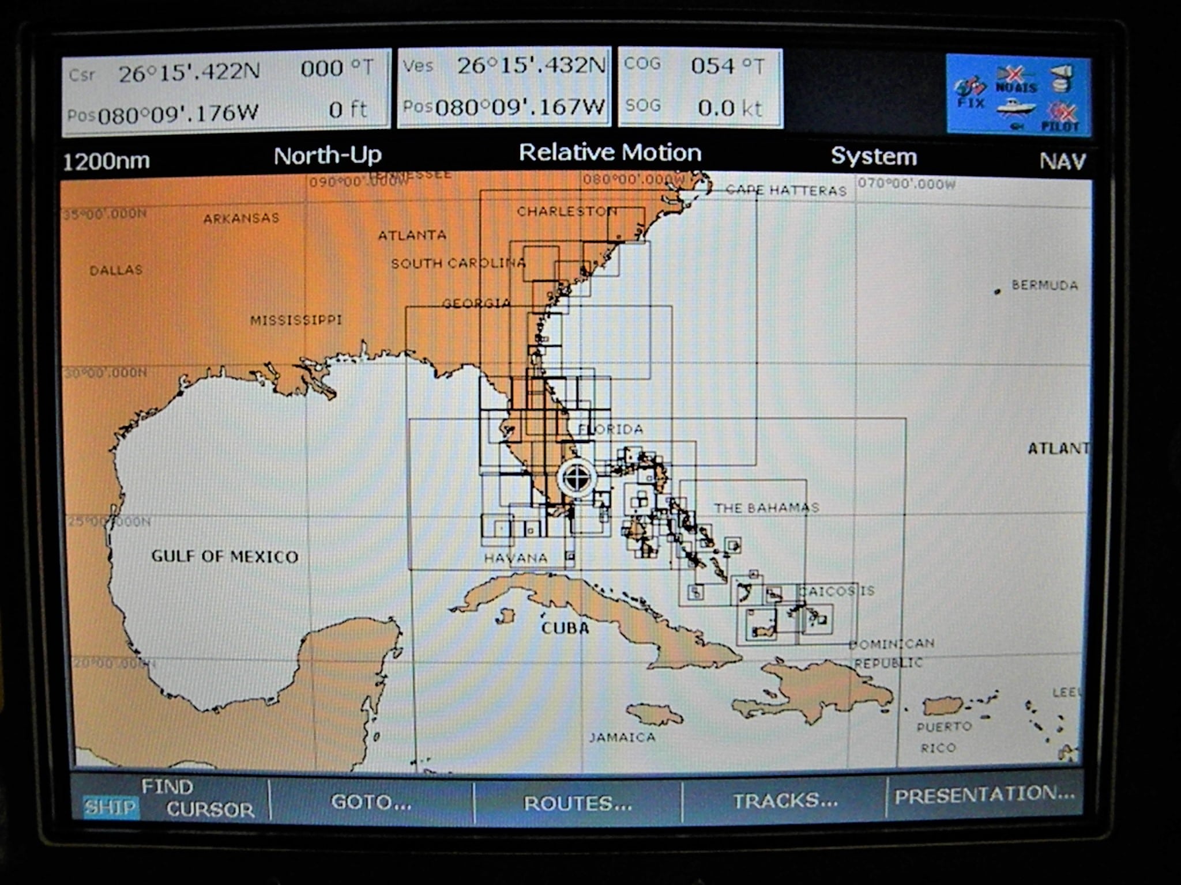Click the small fish icon below the boat
The height and width of the screenshot is (885, 1181).
click(1017, 126)
